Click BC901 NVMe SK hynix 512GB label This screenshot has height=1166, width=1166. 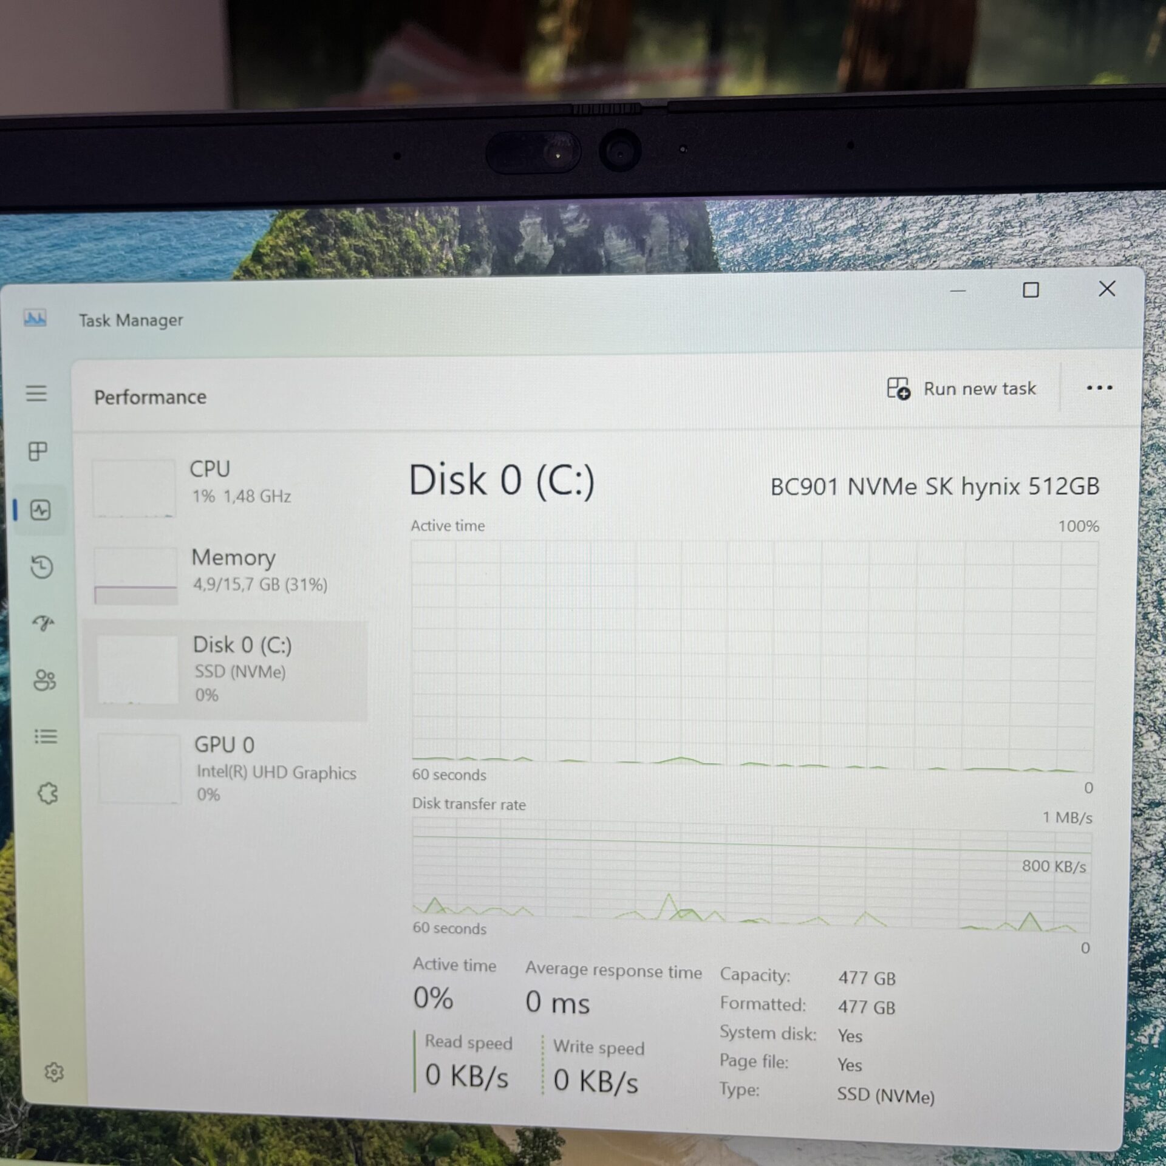click(x=935, y=486)
